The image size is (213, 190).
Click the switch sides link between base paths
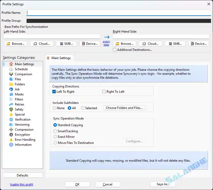[x=106, y=43]
